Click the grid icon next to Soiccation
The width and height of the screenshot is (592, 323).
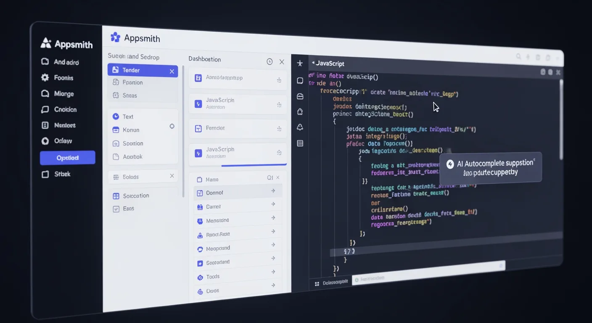click(x=116, y=196)
